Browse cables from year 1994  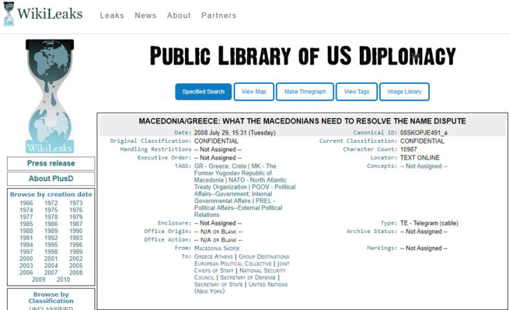coord(26,245)
